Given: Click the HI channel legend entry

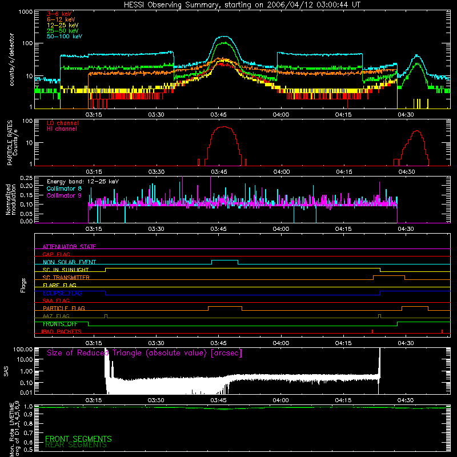Looking at the screenshot, I should click(x=62, y=129).
